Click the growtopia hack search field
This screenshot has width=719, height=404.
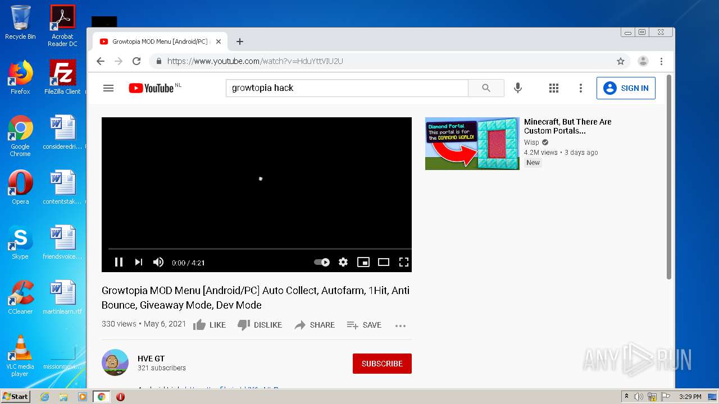point(347,88)
